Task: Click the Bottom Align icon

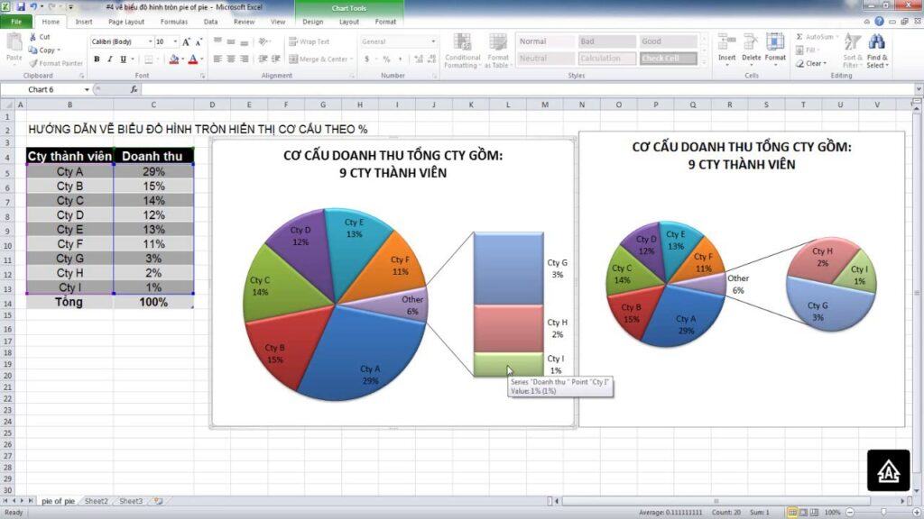Action: [x=244, y=41]
